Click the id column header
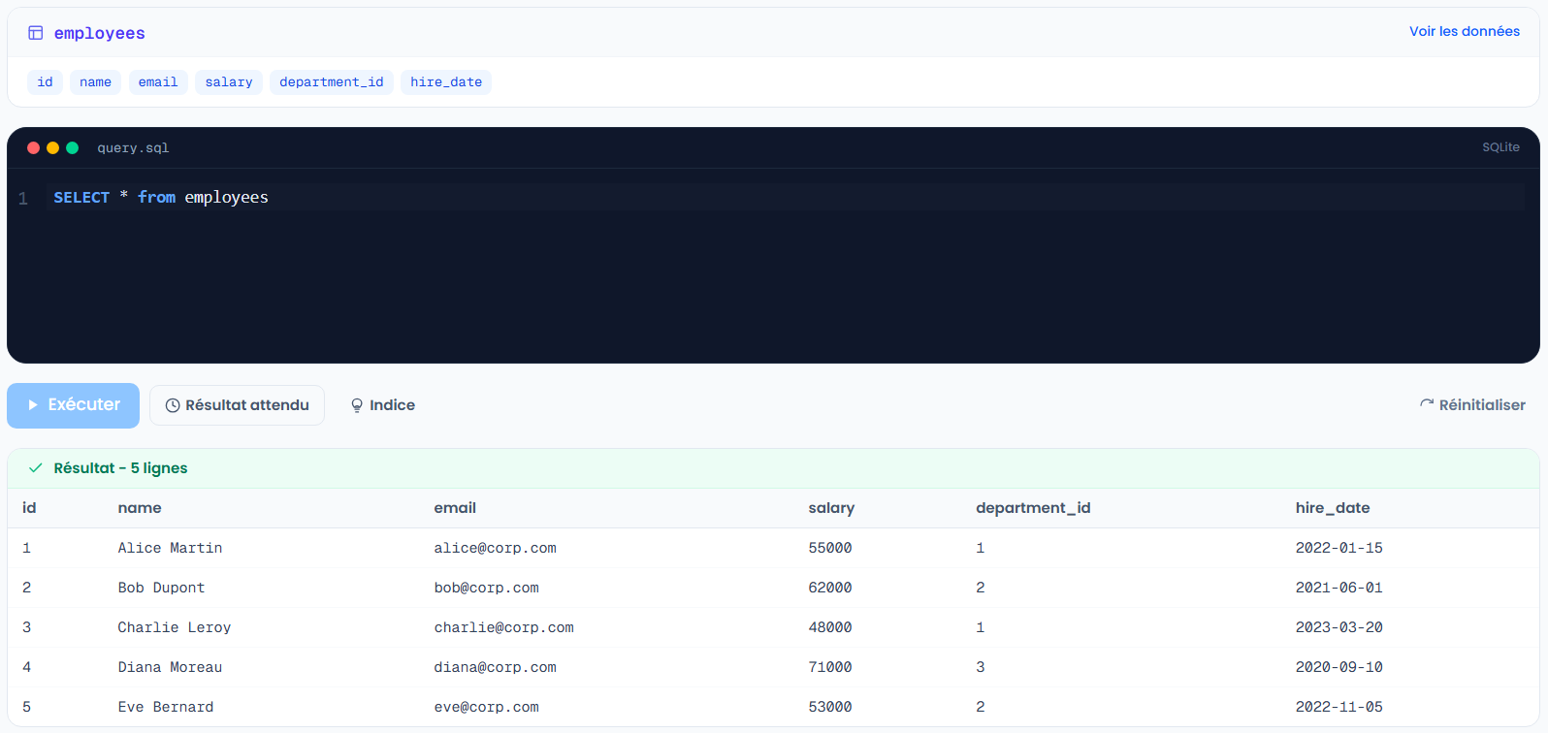The image size is (1548, 733). point(29,508)
